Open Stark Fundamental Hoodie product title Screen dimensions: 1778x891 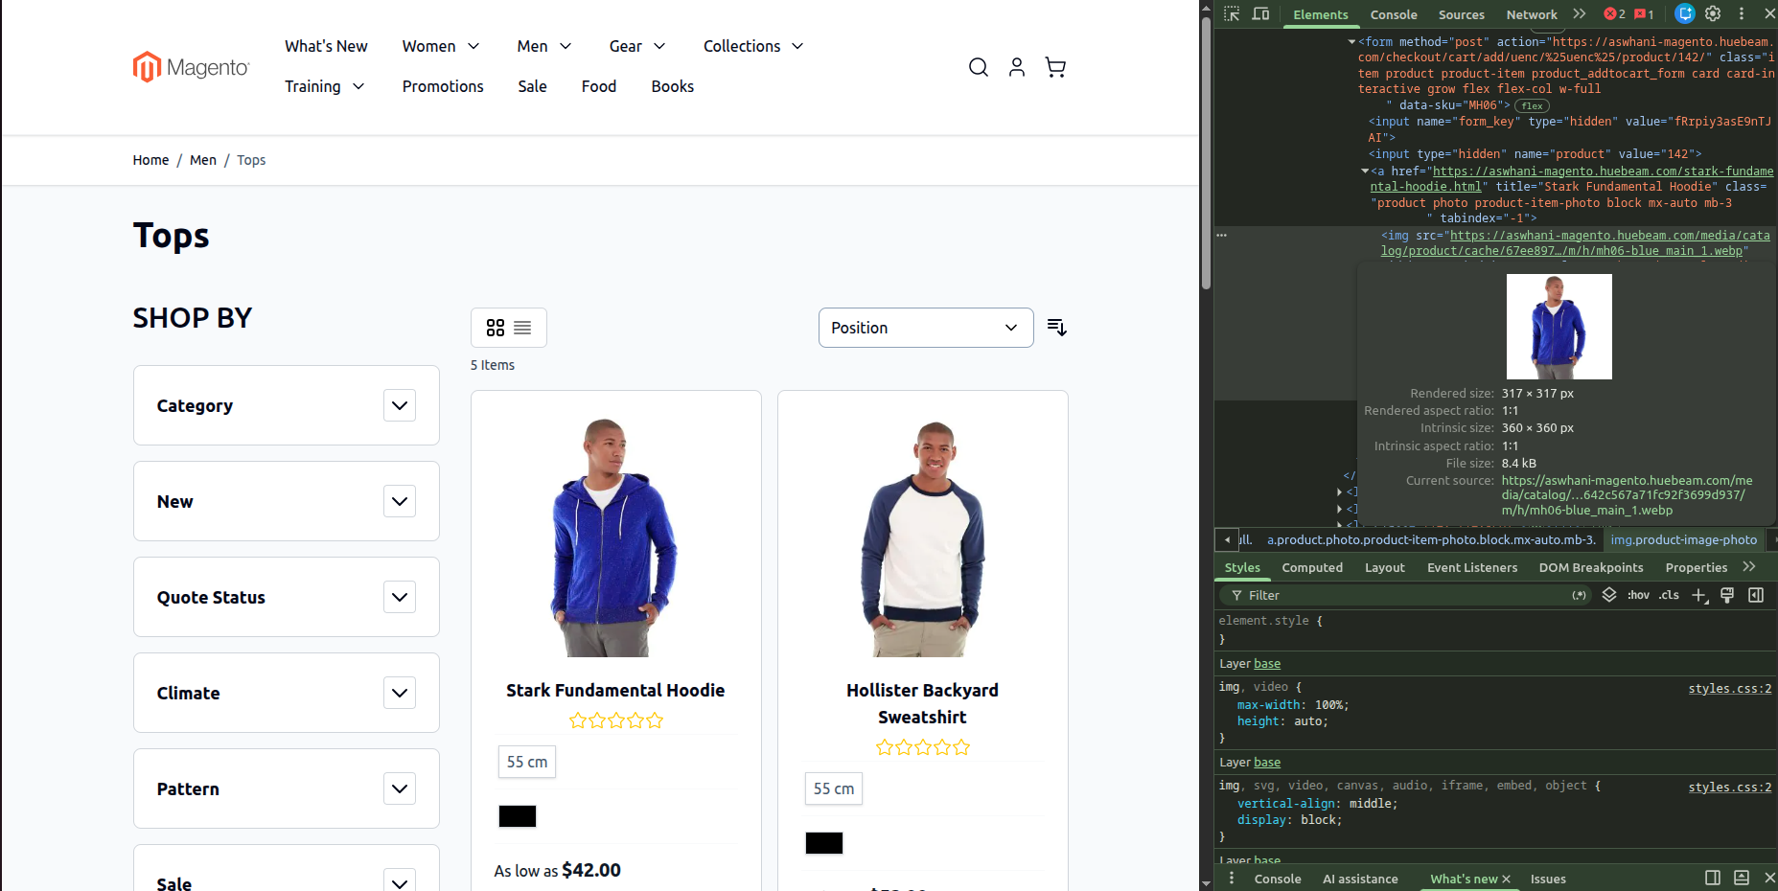[x=615, y=690]
